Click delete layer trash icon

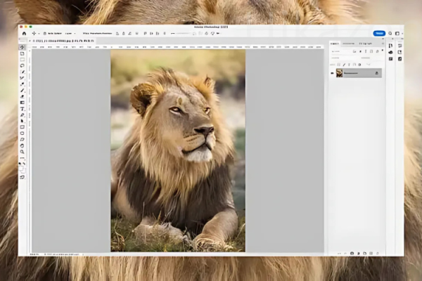click(x=377, y=254)
